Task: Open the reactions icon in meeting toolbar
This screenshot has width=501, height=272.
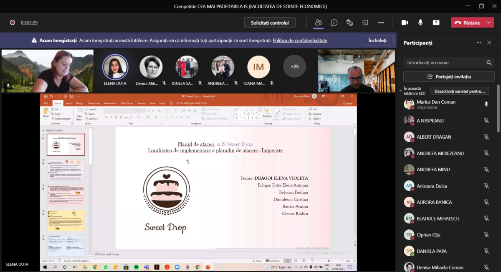Action: 350,23
